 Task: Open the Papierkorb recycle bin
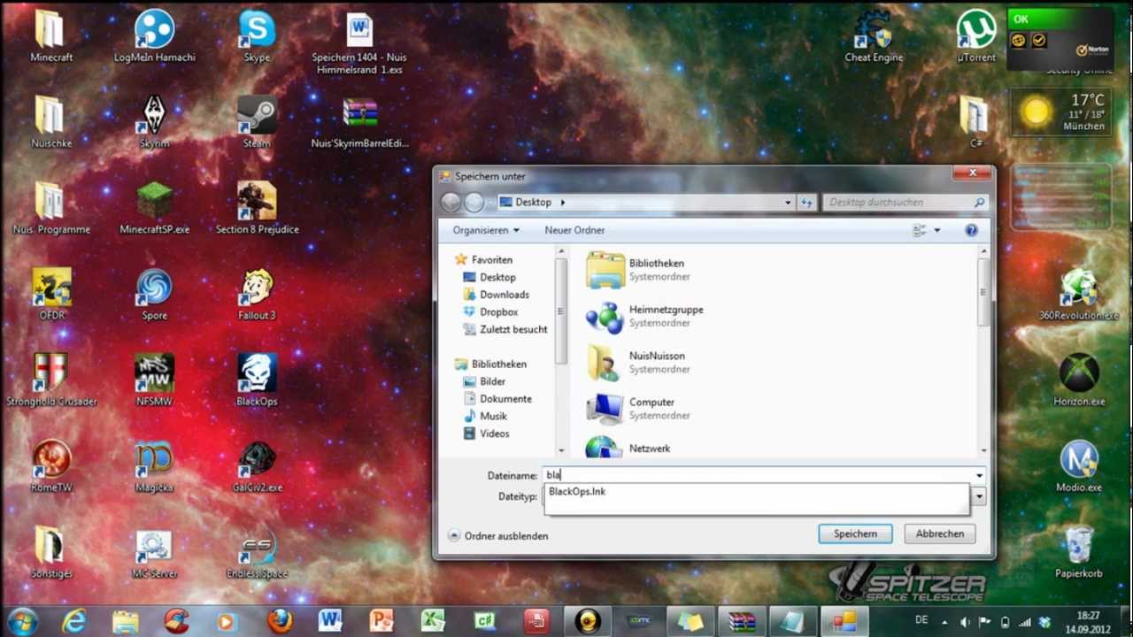click(1079, 551)
